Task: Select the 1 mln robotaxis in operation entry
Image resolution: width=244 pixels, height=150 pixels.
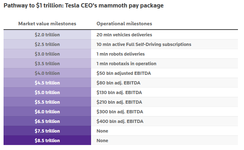Action: (x=126, y=64)
